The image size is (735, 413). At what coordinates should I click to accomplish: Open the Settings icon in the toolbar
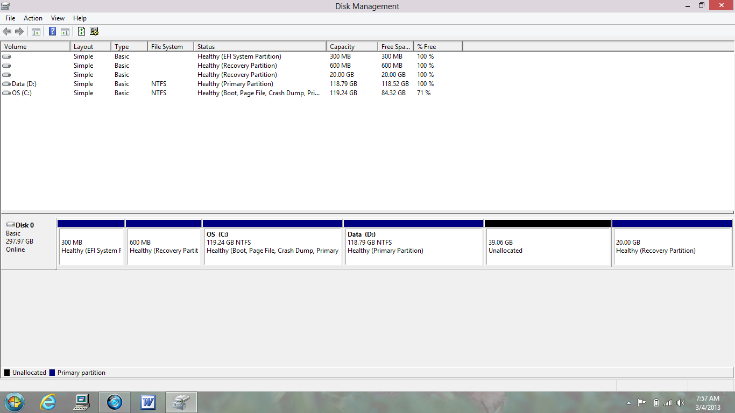click(94, 32)
